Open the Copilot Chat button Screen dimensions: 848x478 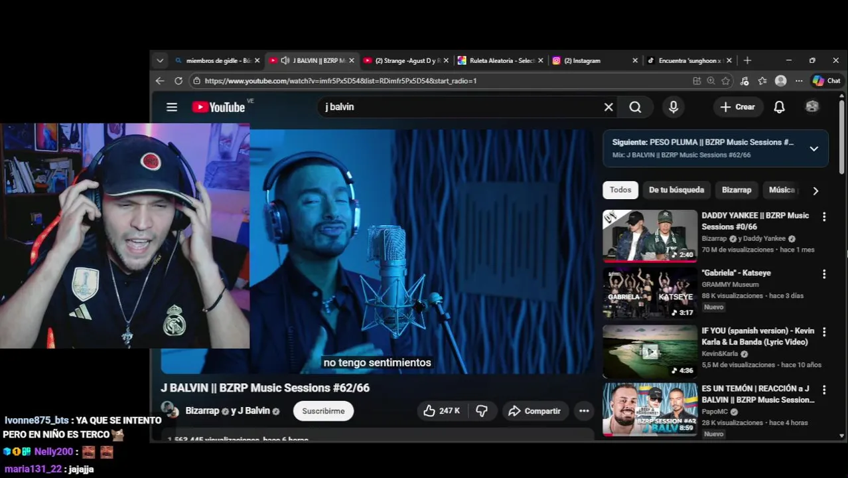827,80
